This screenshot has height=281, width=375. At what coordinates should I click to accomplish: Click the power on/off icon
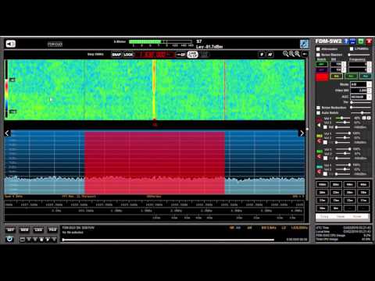(x=9, y=239)
